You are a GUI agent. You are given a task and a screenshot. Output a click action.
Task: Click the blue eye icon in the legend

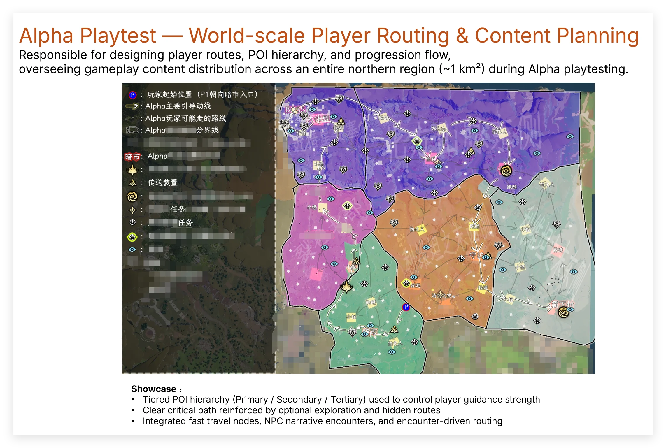click(x=132, y=250)
